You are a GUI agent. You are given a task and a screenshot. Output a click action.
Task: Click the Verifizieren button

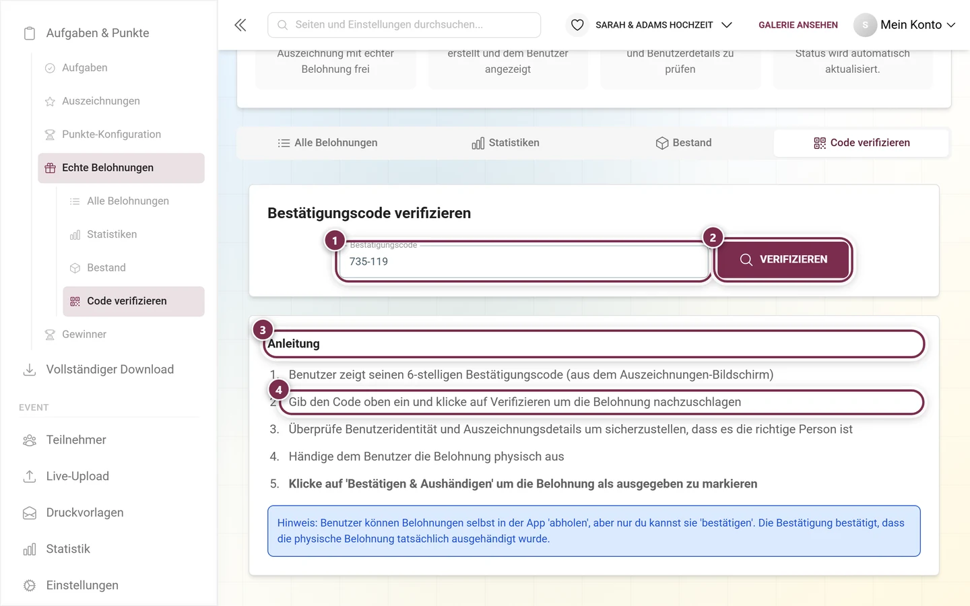tap(783, 259)
